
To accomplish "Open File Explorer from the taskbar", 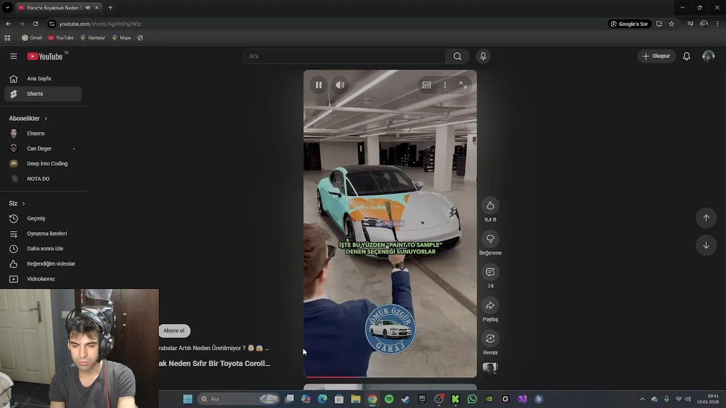I will pos(356,399).
